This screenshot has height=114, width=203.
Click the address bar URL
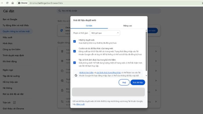(46, 3)
